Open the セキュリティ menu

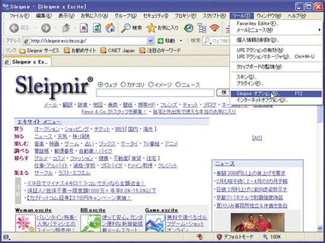[156, 16]
